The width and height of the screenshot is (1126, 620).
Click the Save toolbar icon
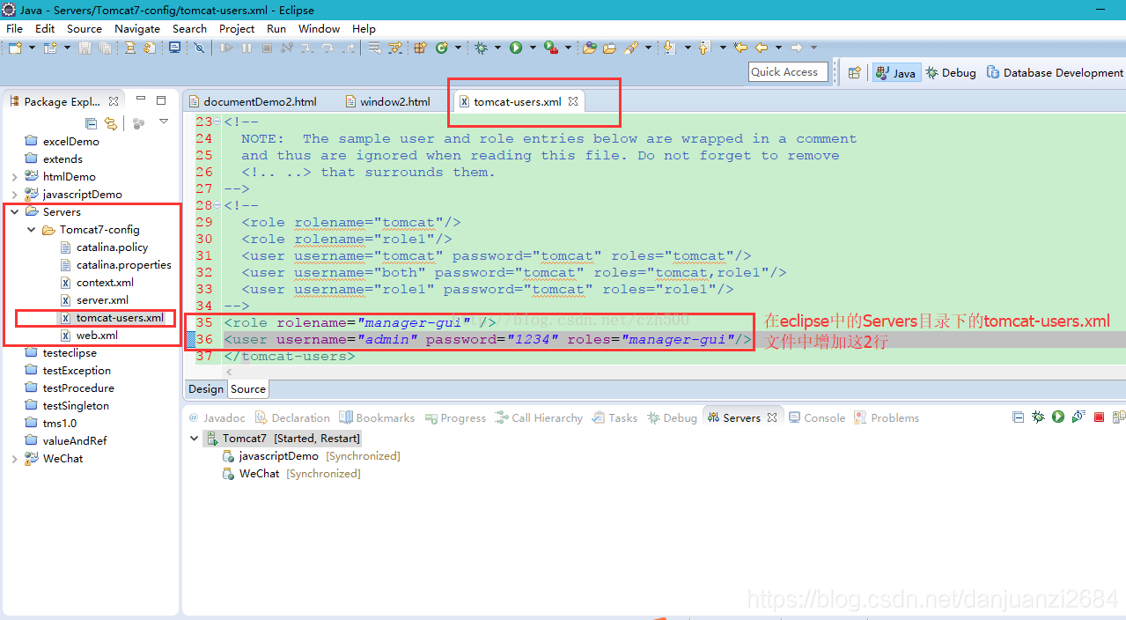tap(85, 48)
